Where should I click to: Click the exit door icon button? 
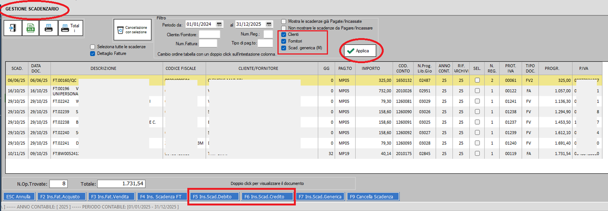point(12,28)
